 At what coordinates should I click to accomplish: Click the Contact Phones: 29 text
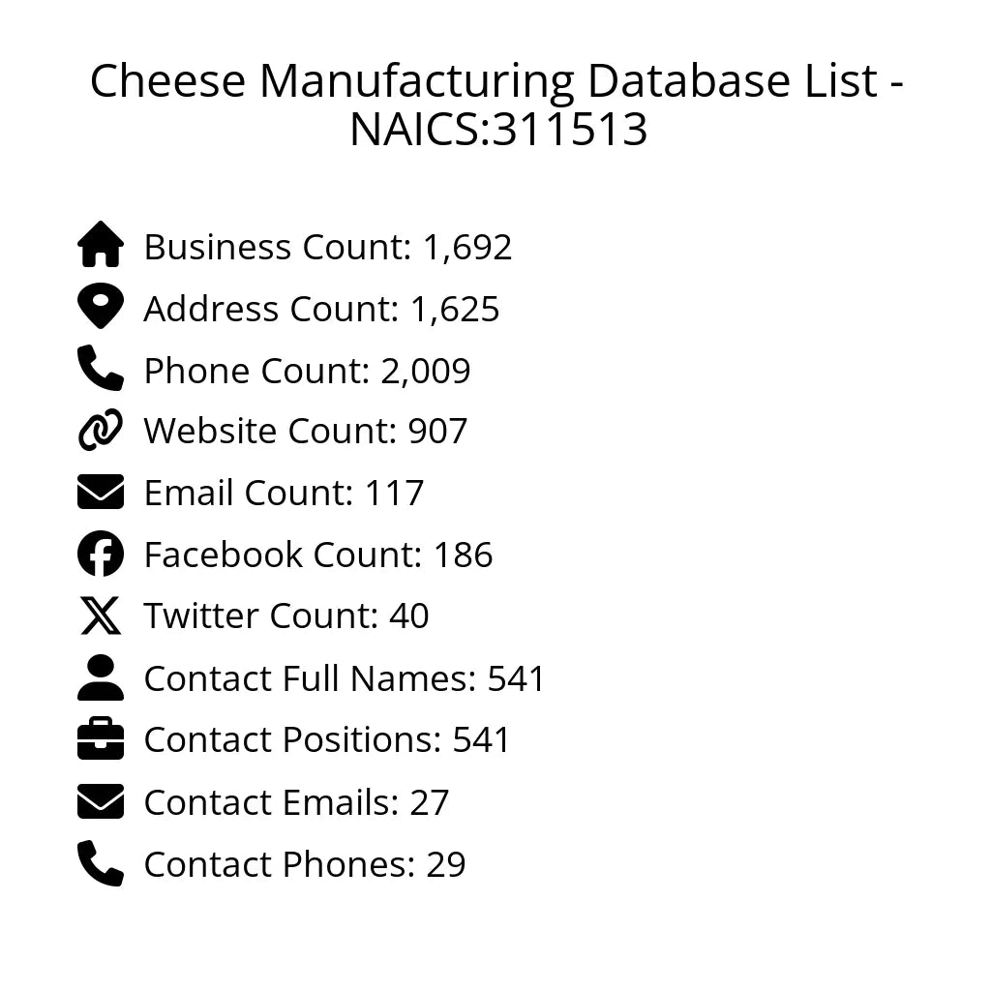(304, 864)
